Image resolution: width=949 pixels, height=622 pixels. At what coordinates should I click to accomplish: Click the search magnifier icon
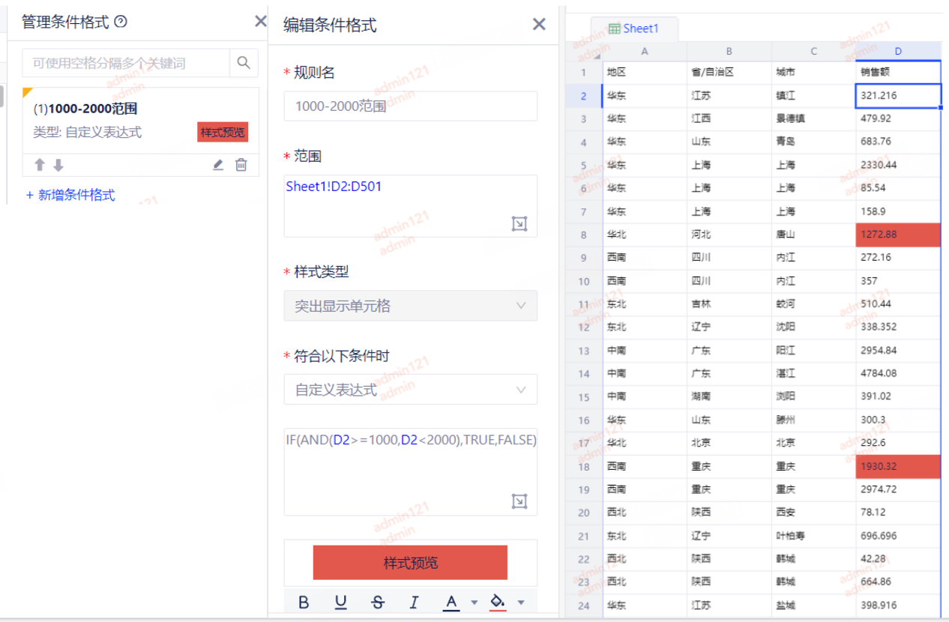click(x=244, y=63)
